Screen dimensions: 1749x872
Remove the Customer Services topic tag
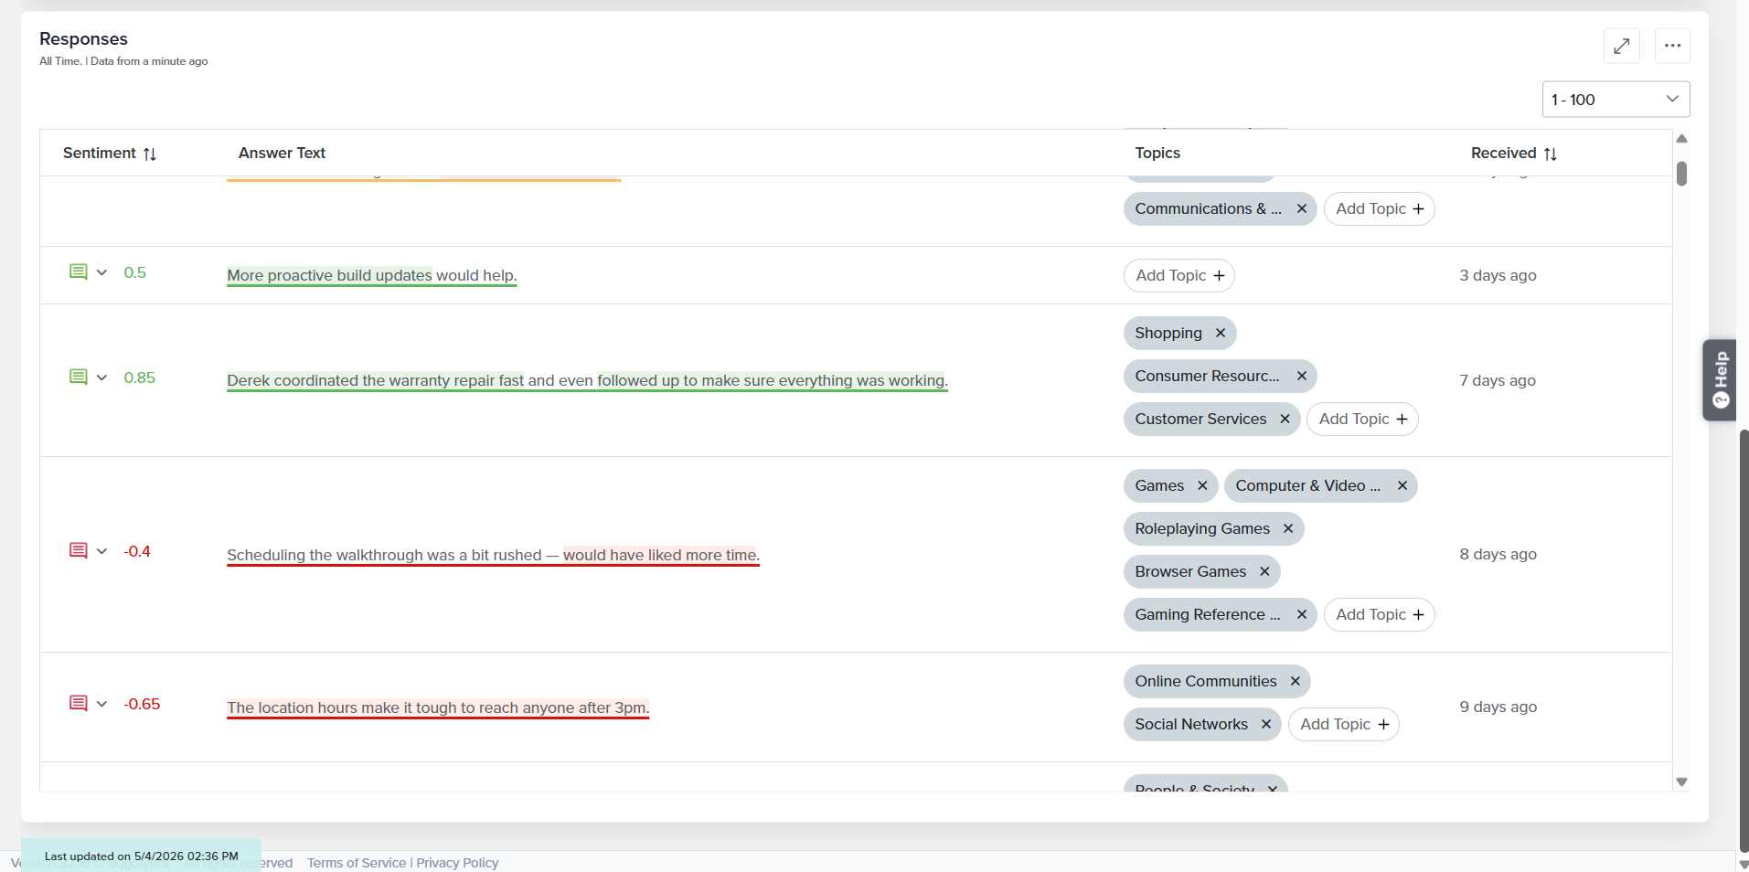[1285, 419]
